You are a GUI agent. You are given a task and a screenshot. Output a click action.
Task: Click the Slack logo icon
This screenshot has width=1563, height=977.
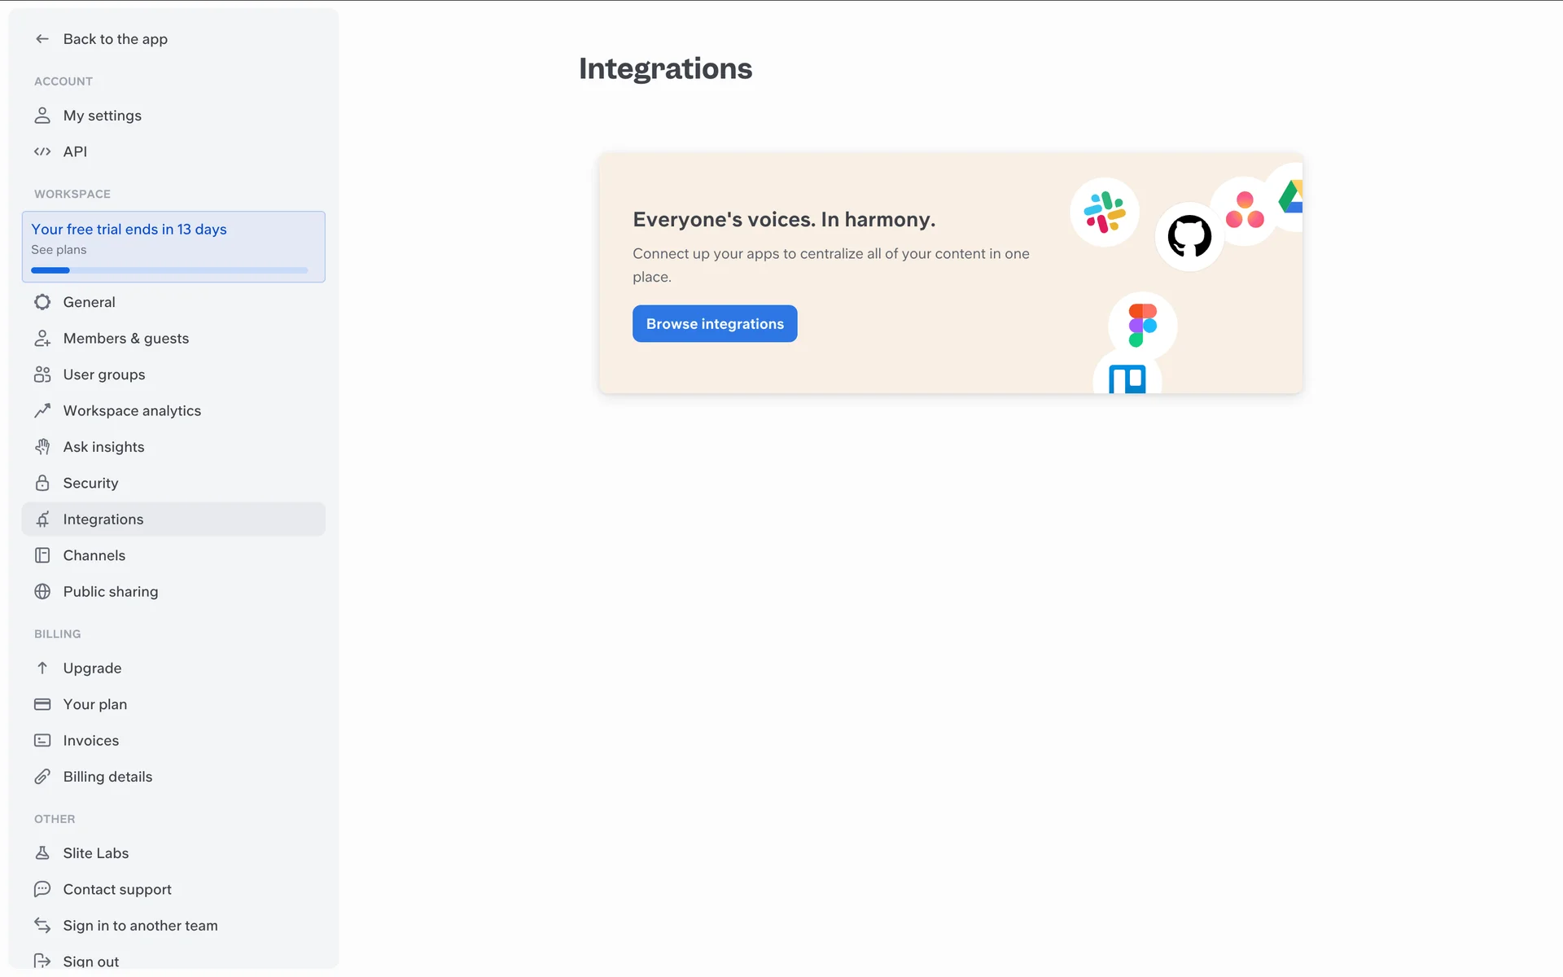click(1104, 212)
